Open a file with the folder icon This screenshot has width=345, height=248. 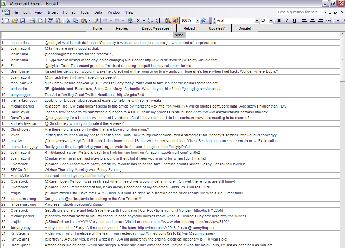click(x=15, y=21)
